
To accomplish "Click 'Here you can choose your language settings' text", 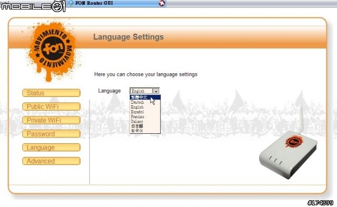I will [146, 74].
